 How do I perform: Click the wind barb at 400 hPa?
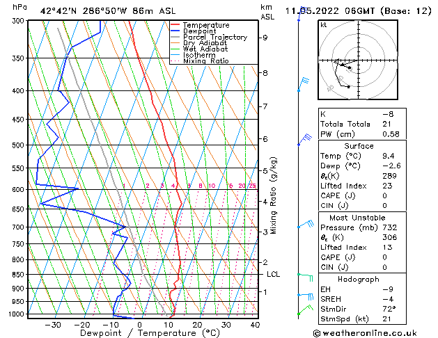point(304,85)
